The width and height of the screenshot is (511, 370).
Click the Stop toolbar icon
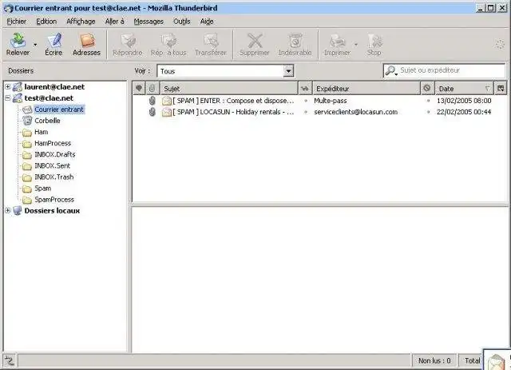tap(374, 44)
